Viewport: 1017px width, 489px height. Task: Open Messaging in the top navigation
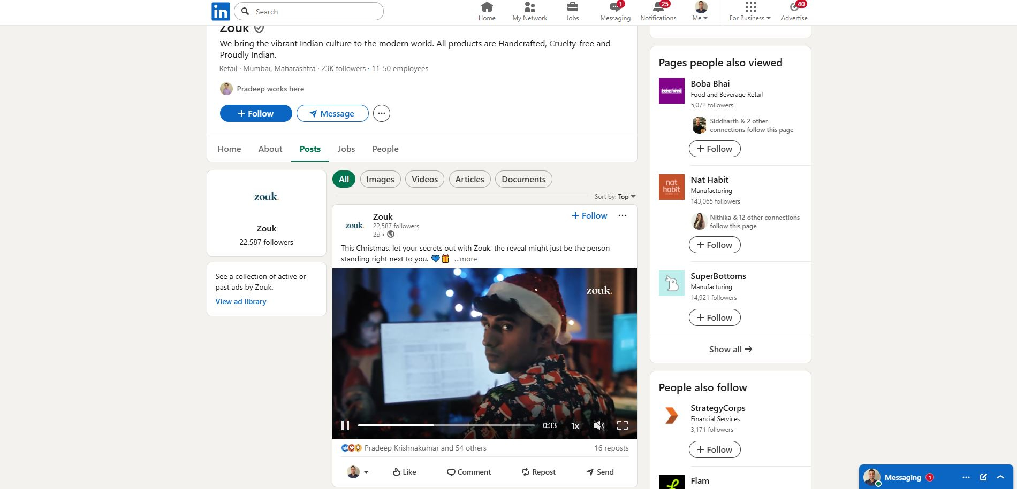point(615,11)
